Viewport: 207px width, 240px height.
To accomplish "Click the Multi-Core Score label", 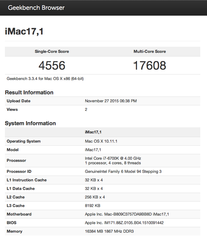I will [x=150, y=51].
